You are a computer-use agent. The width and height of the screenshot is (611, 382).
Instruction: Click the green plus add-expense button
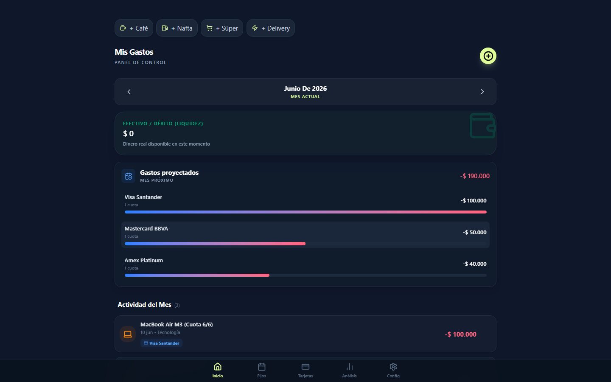pos(488,56)
